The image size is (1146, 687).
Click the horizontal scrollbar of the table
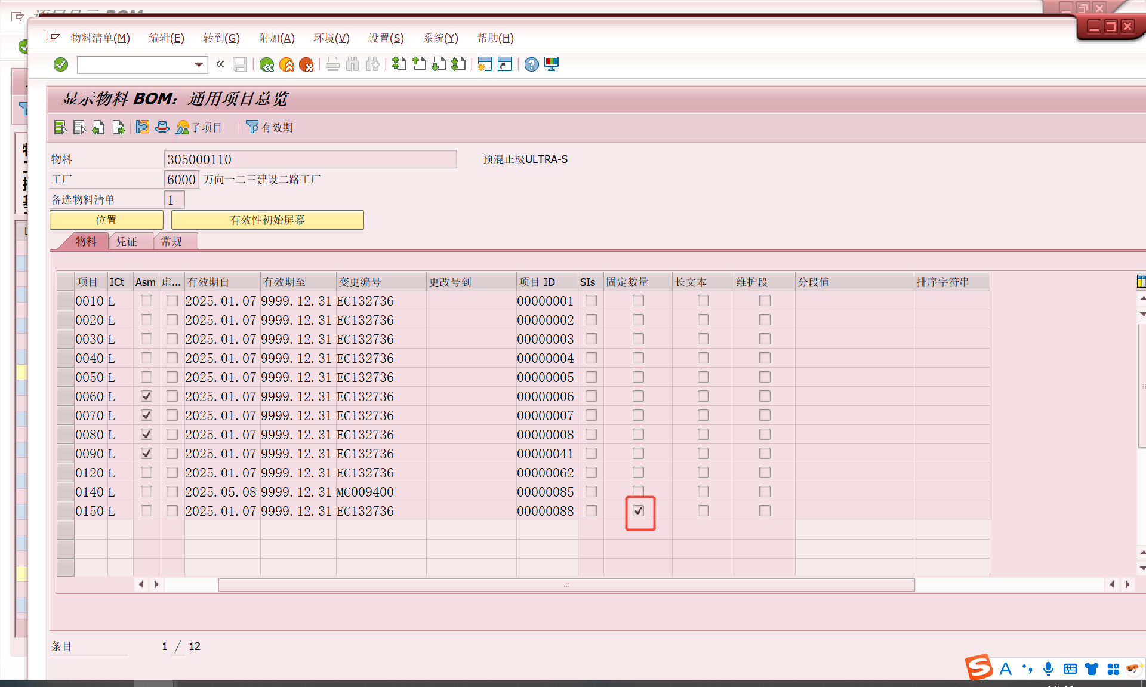pos(566,585)
